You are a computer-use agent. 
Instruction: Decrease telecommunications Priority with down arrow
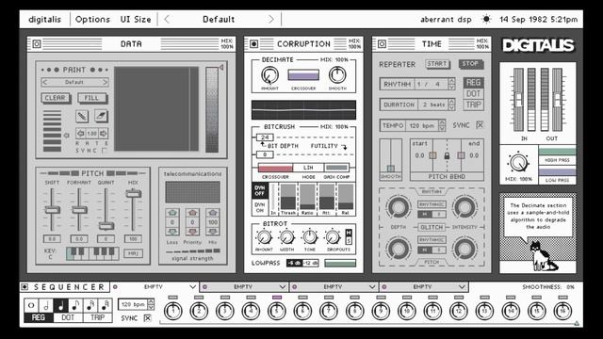pos(192,232)
